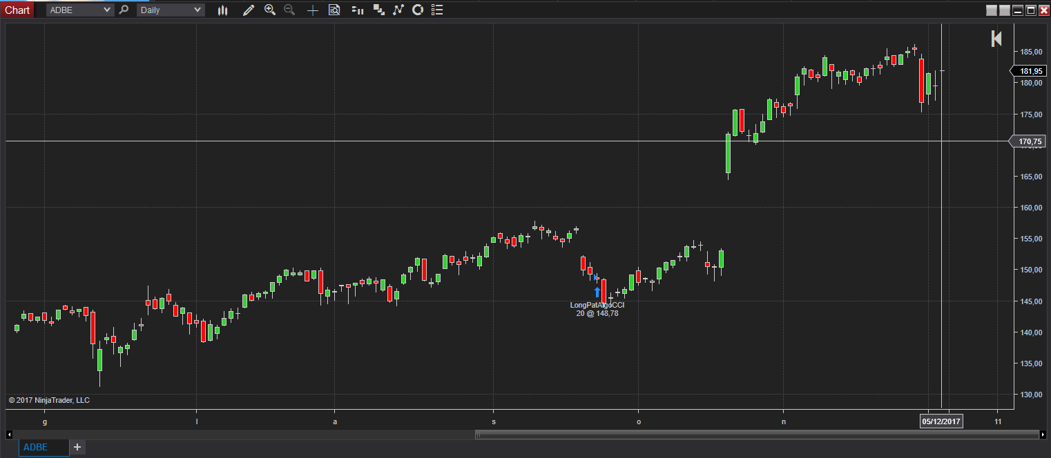
Task: Open the Chart menu button
Action: pyautogui.click(x=17, y=10)
